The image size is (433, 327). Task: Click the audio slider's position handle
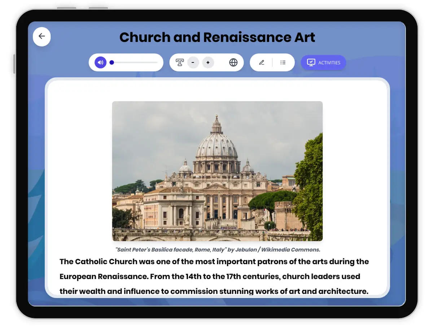(112, 62)
